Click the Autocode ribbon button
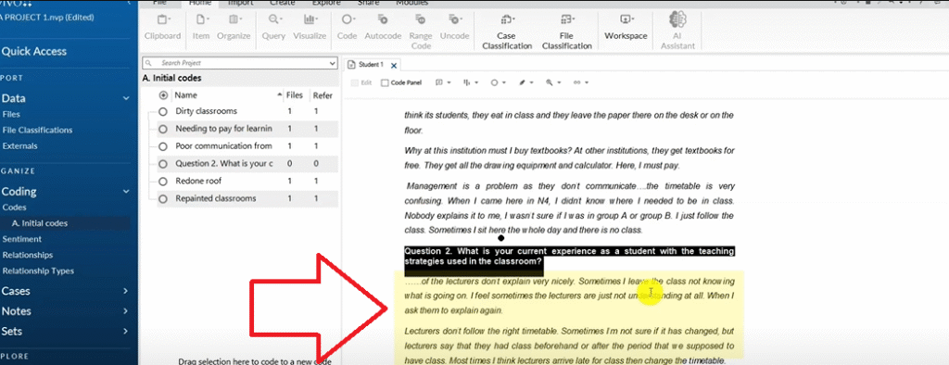The width and height of the screenshot is (949, 365). point(383,27)
